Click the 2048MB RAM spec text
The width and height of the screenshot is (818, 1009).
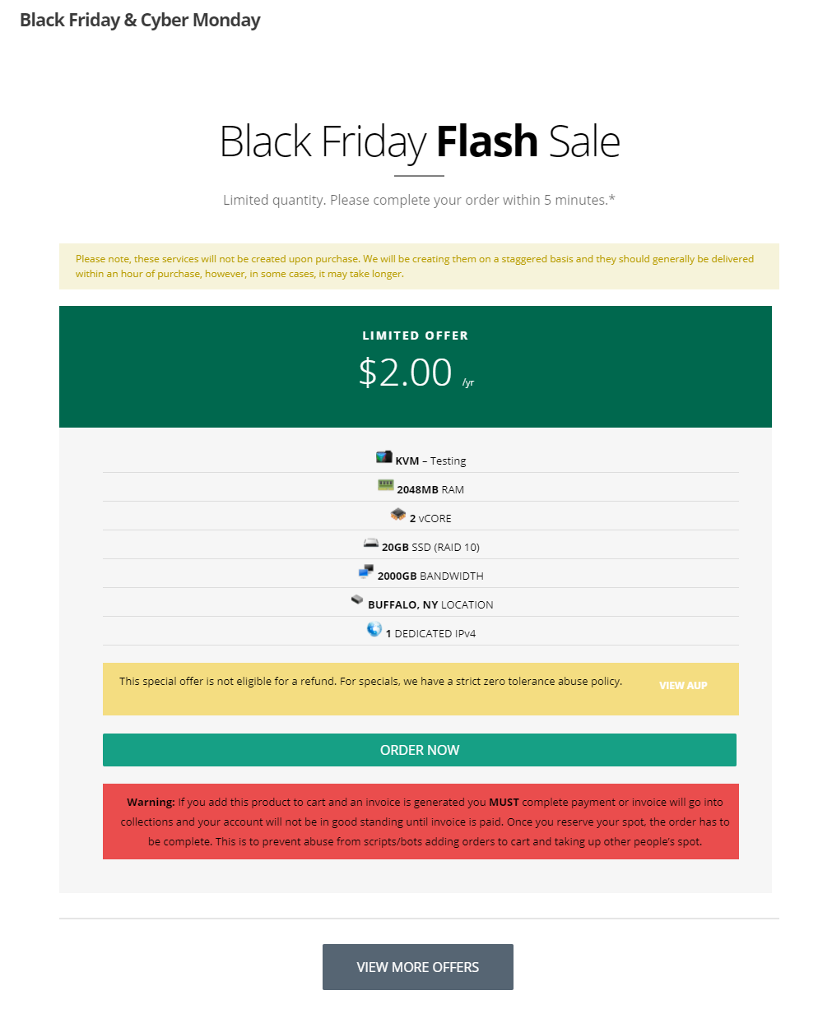coord(430,490)
